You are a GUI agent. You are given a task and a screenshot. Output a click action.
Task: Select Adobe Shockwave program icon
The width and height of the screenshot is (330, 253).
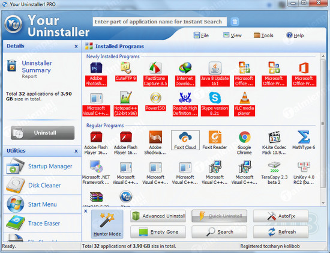click(155, 137)
